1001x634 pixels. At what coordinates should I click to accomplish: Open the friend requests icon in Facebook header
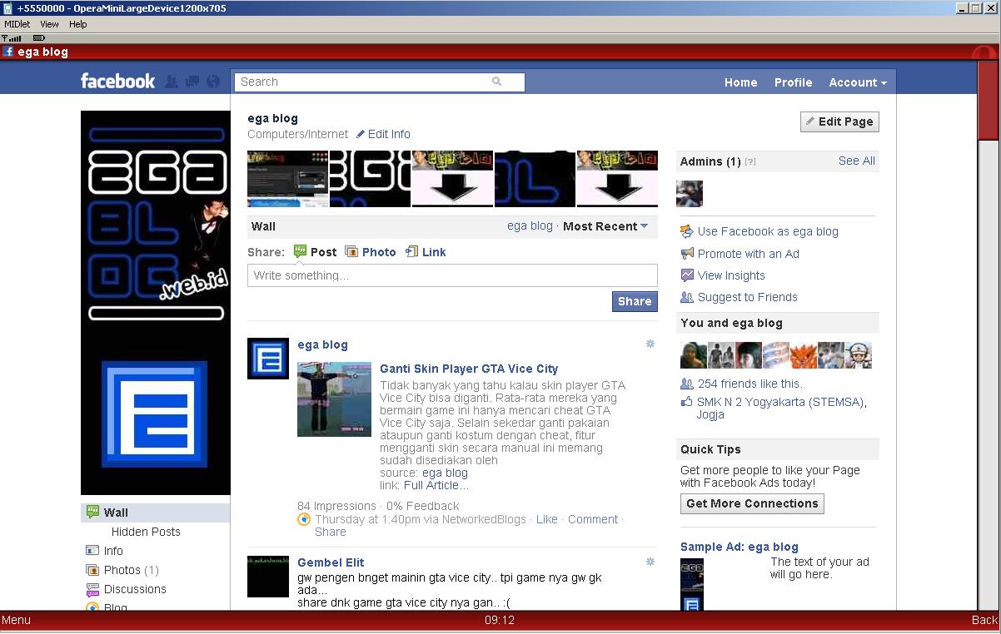[x=172, y=82]
